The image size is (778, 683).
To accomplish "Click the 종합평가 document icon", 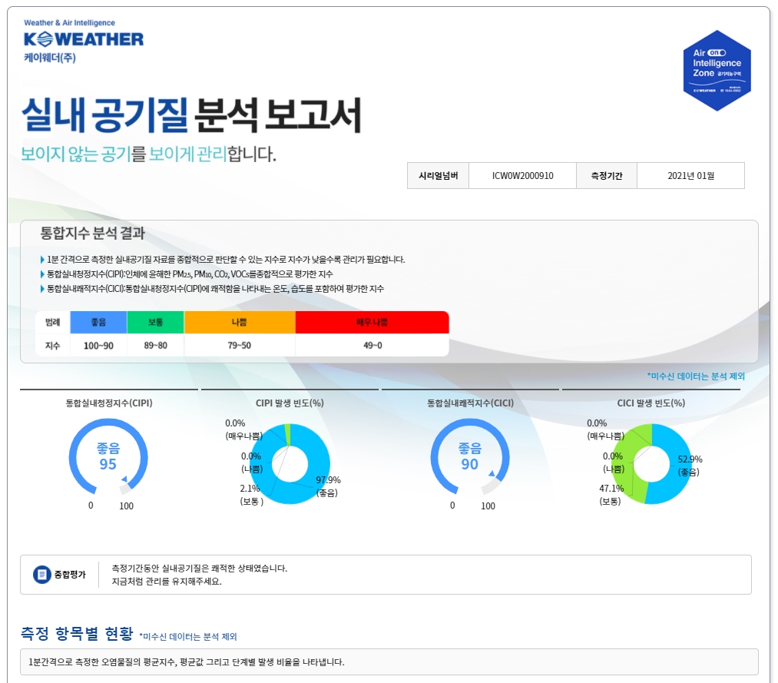I will click(41, 575).
